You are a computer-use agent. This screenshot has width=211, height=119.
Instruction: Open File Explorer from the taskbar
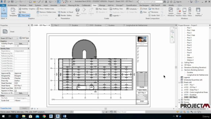point(24,116)
